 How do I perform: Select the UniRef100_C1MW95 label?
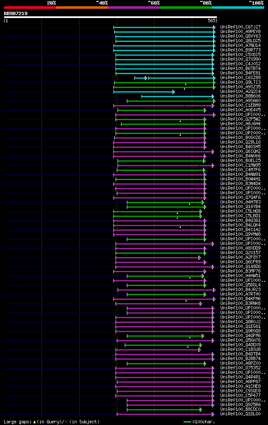[240, 165]
